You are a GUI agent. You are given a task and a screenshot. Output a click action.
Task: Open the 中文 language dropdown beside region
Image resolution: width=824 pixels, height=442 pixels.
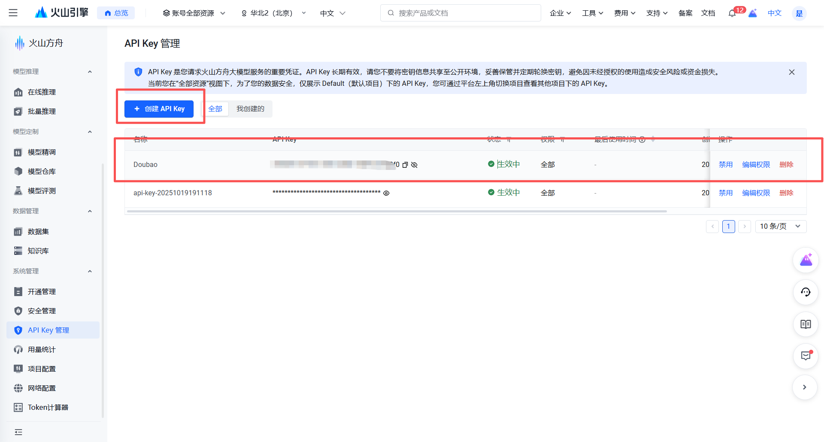click(333, 13)
